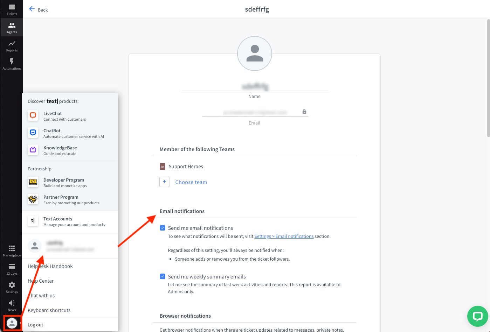Click the Name input field

tap(255, 86)
